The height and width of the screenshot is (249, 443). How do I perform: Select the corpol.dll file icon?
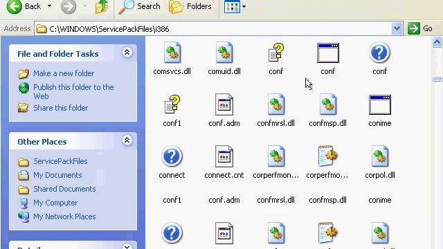(380, 156)
